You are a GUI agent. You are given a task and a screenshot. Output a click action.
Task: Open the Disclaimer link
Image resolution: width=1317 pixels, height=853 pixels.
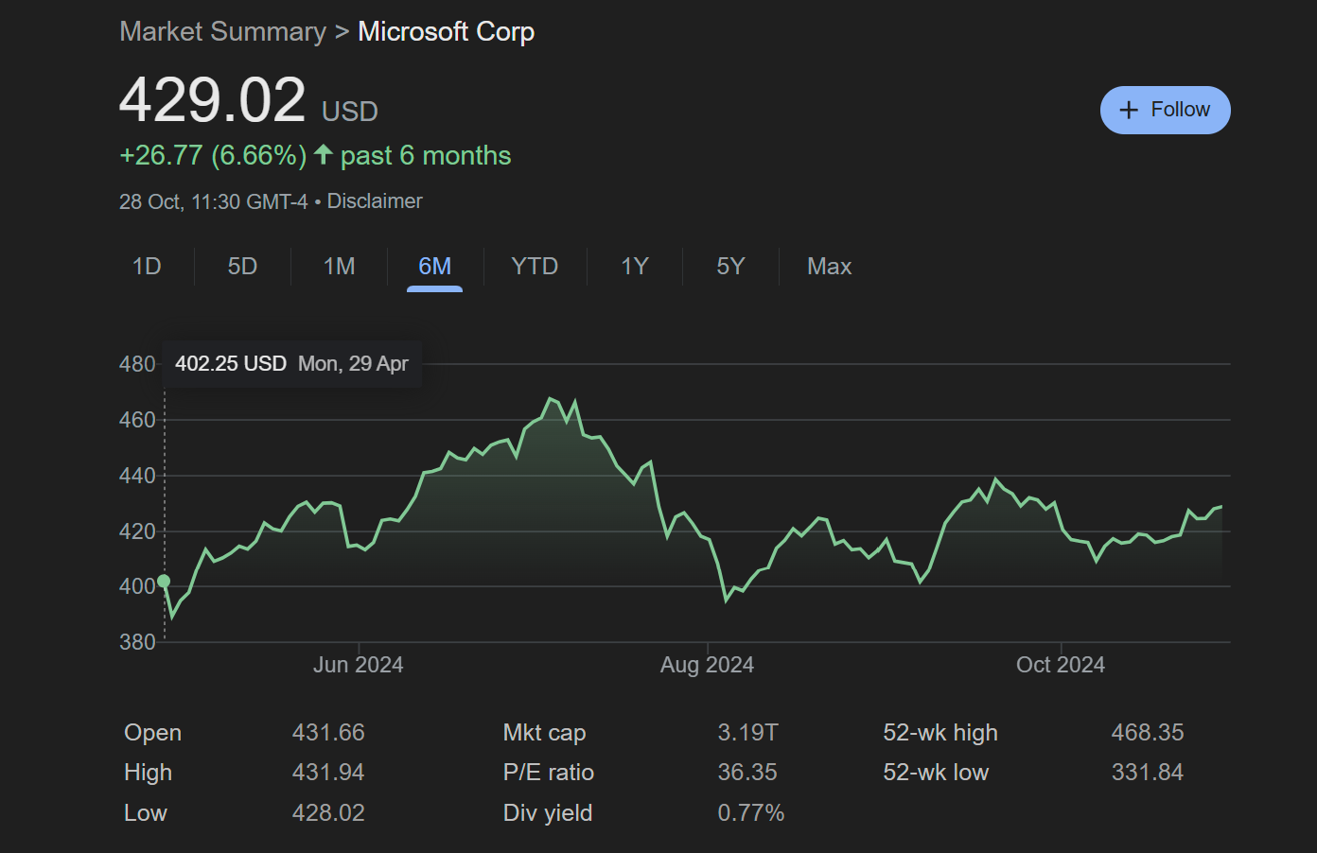click(x=375, y=201)
